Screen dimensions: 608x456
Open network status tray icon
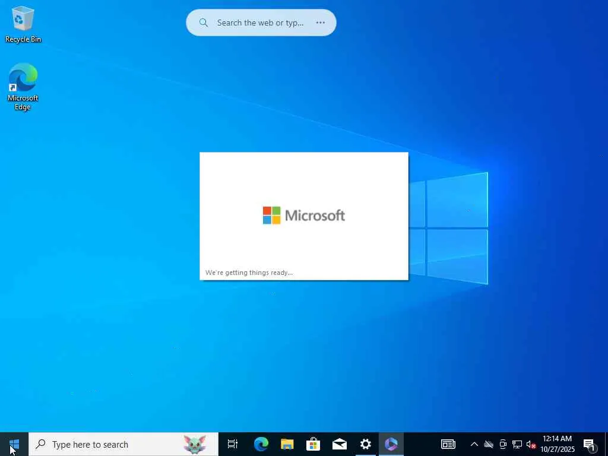point(517,444)
